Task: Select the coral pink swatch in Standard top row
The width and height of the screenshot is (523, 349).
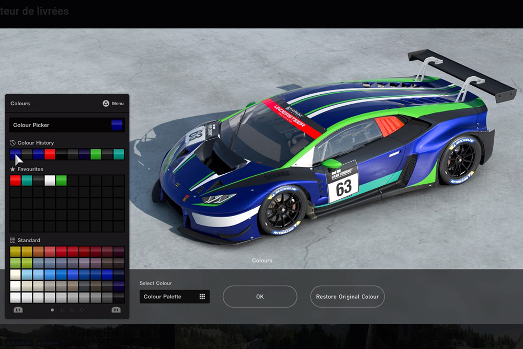Action: (x=50, y=252)
